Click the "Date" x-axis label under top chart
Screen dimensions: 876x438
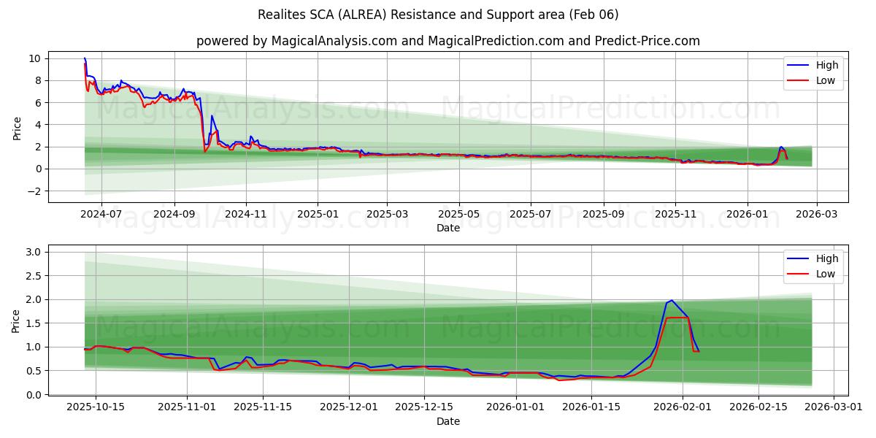[448, 228]
